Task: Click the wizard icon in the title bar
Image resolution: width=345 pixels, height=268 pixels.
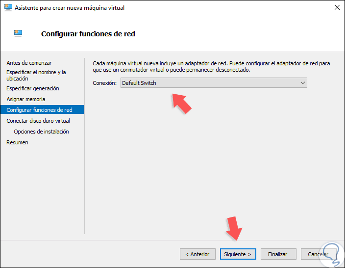Action: 9,8
